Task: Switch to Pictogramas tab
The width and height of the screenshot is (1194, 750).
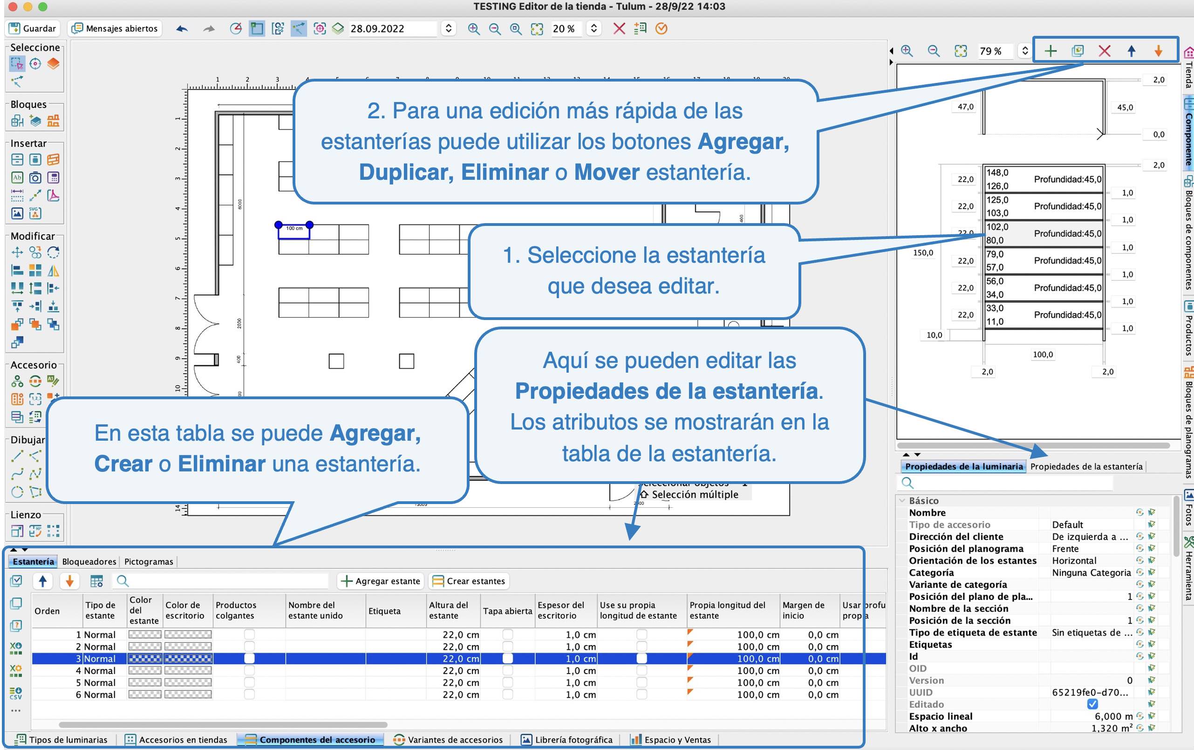Action: (149, 562)
